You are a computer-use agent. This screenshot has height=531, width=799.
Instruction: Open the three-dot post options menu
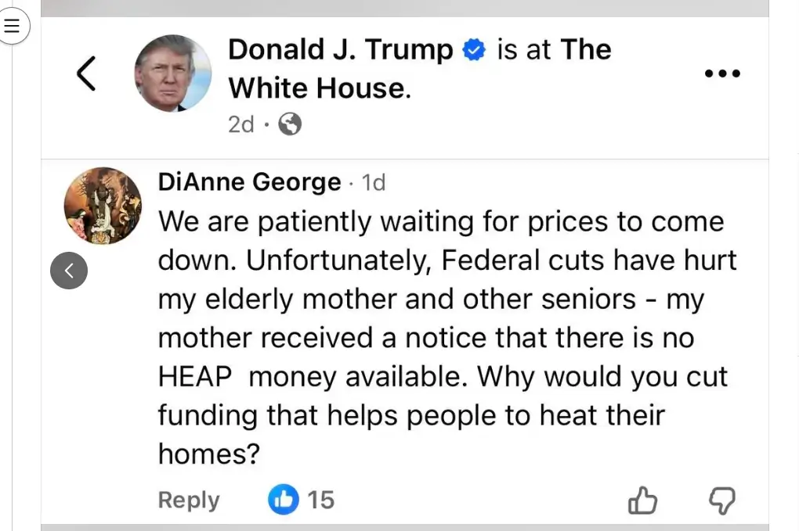(721, 74)
